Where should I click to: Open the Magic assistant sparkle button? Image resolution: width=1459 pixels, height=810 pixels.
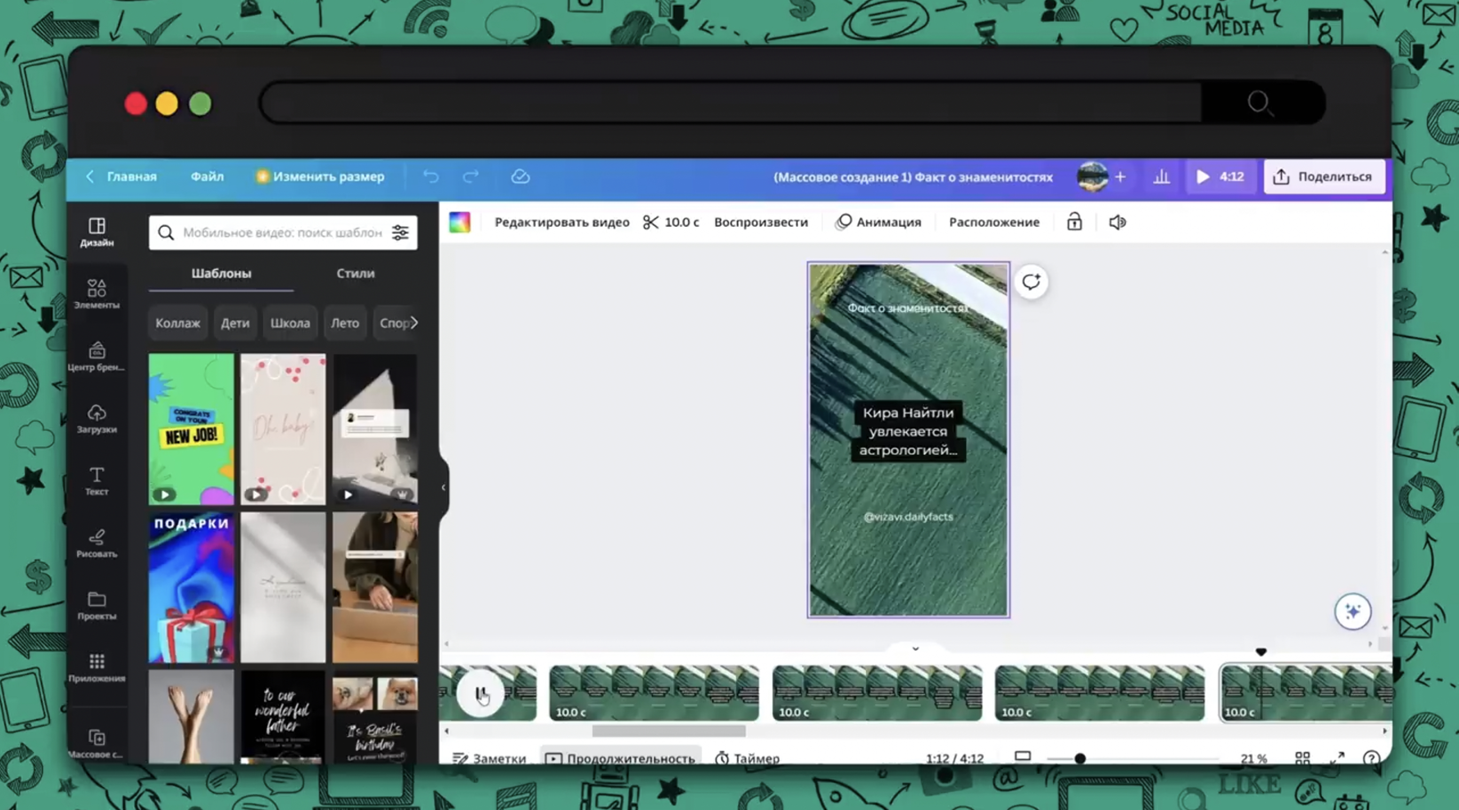tap(1353, 611)
